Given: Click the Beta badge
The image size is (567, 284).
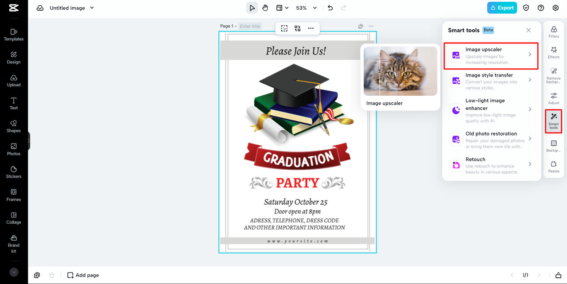Looking at the screenshot, I should (488, 30).
